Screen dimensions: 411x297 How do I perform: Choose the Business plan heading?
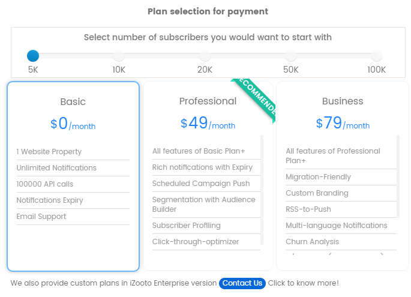(343, 101)
